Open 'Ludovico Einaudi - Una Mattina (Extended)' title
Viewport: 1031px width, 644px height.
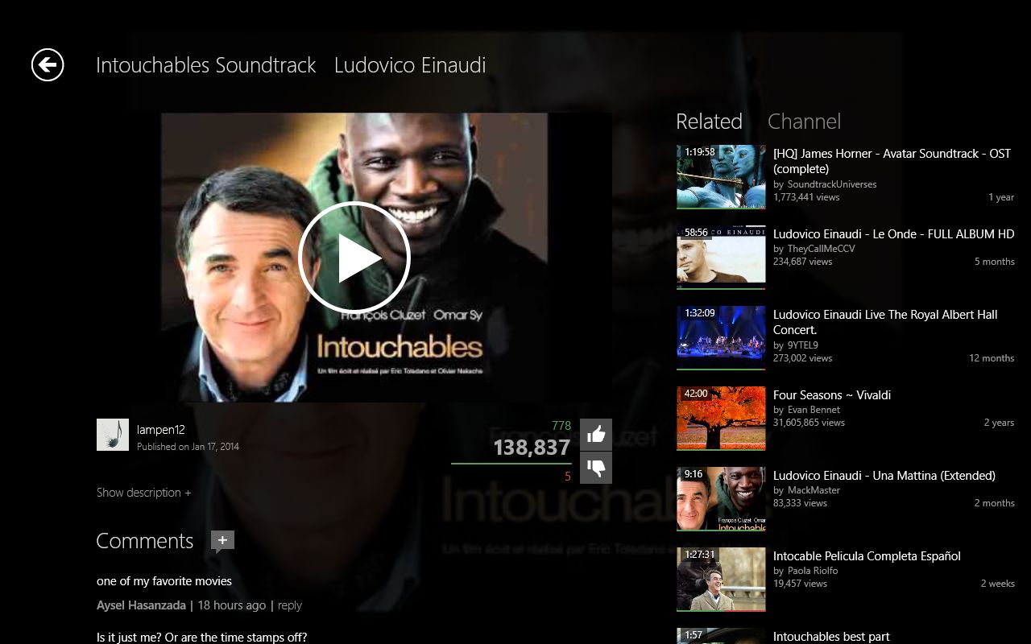point(884,476)
